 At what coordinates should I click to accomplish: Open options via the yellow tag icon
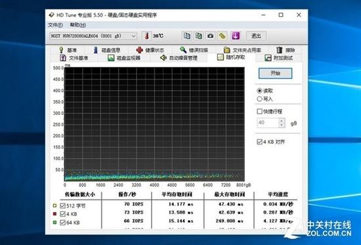(x=222, y=36)
